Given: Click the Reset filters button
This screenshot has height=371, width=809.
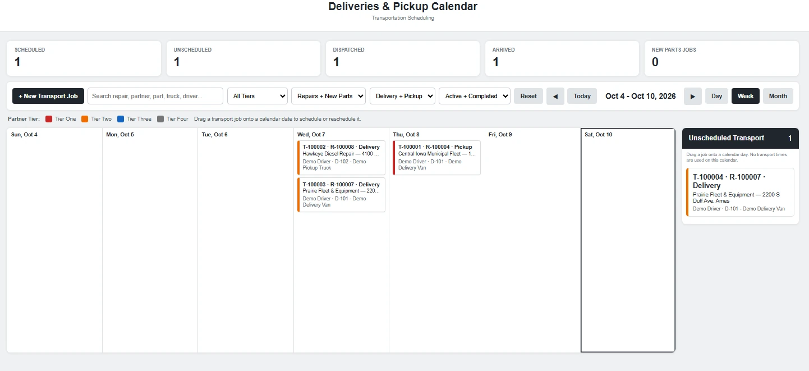Looking at the screenshot, I should [x=528, y=96].
